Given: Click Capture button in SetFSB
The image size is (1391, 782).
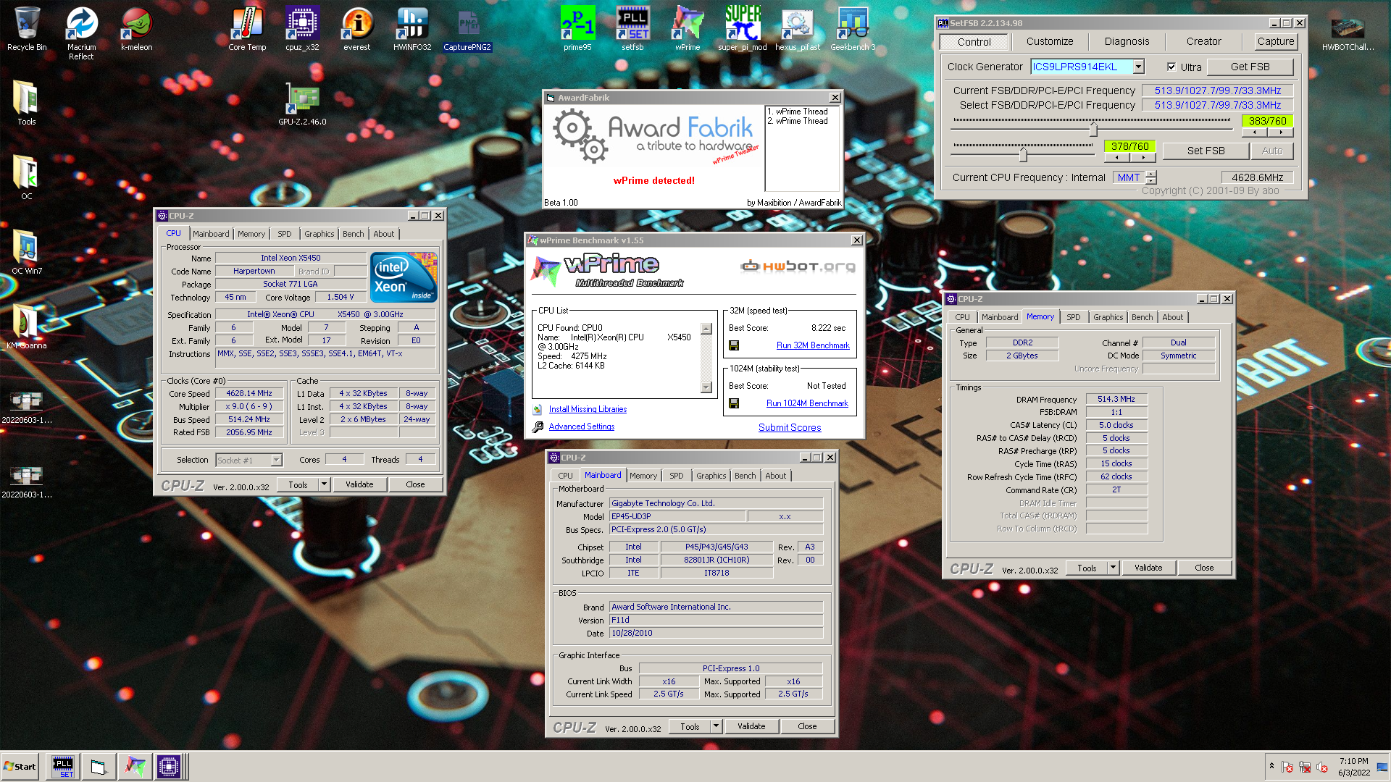Looking at the screenshot, I should pyautogui.click(x=1275, y=42).
